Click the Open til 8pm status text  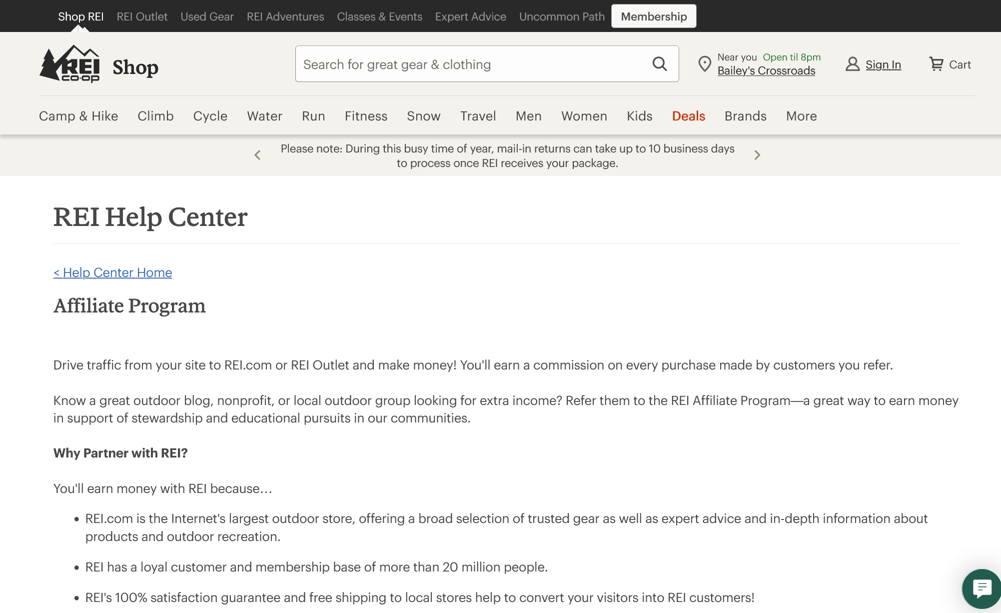tap(792, 57)
